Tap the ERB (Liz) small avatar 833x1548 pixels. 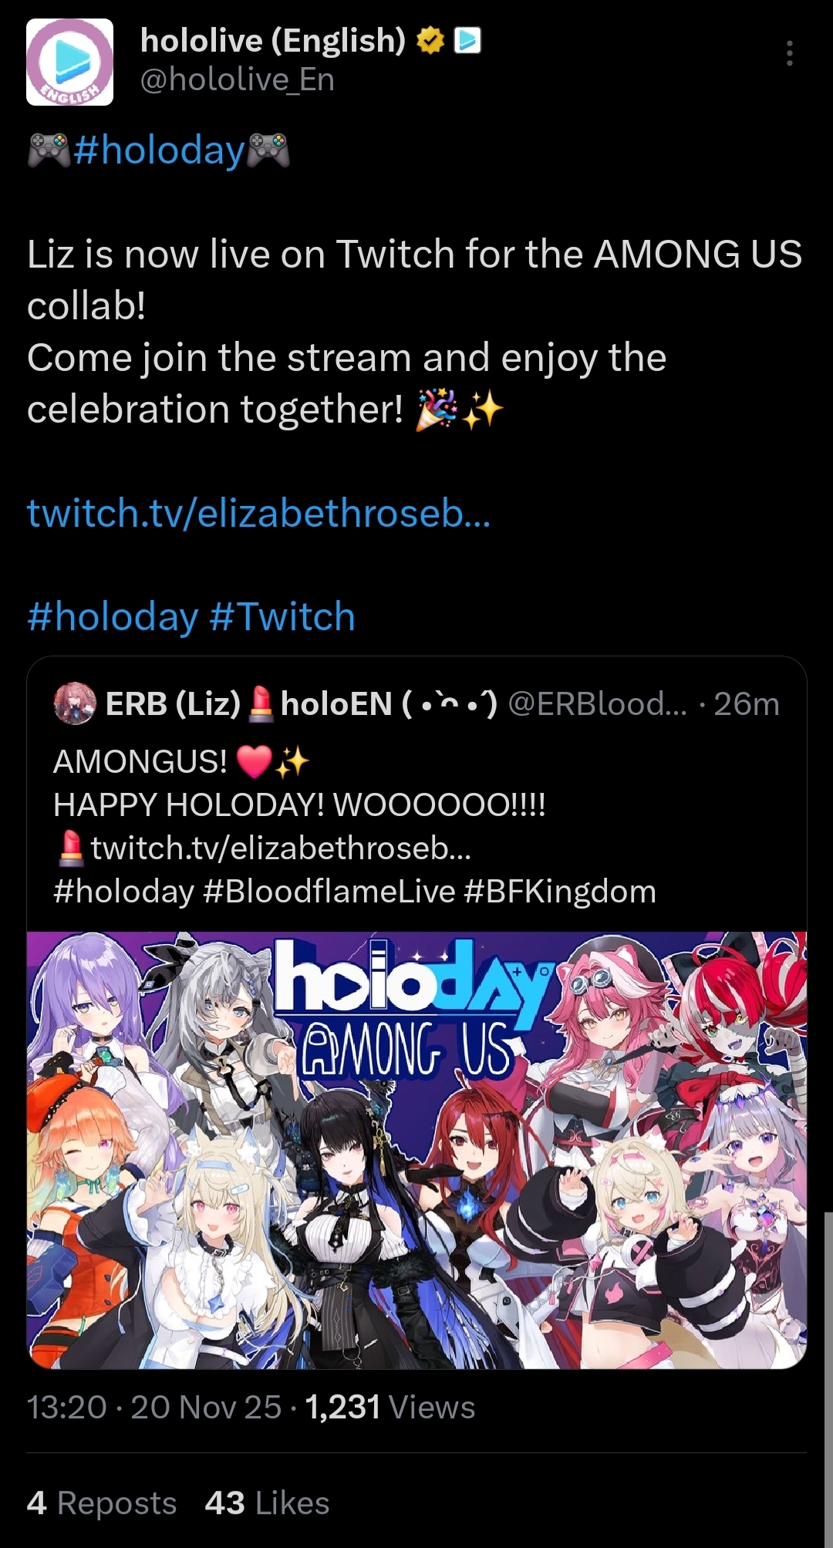[x=75, y=703]
